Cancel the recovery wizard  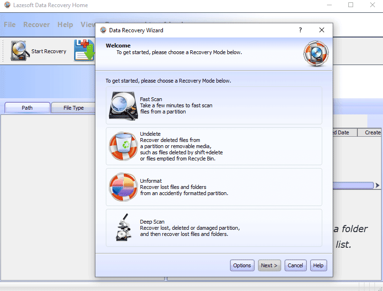(295, 265)
